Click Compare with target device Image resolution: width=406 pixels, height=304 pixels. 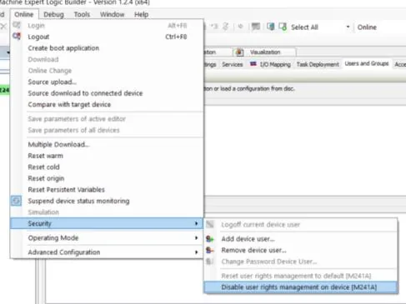pos(107,104)
